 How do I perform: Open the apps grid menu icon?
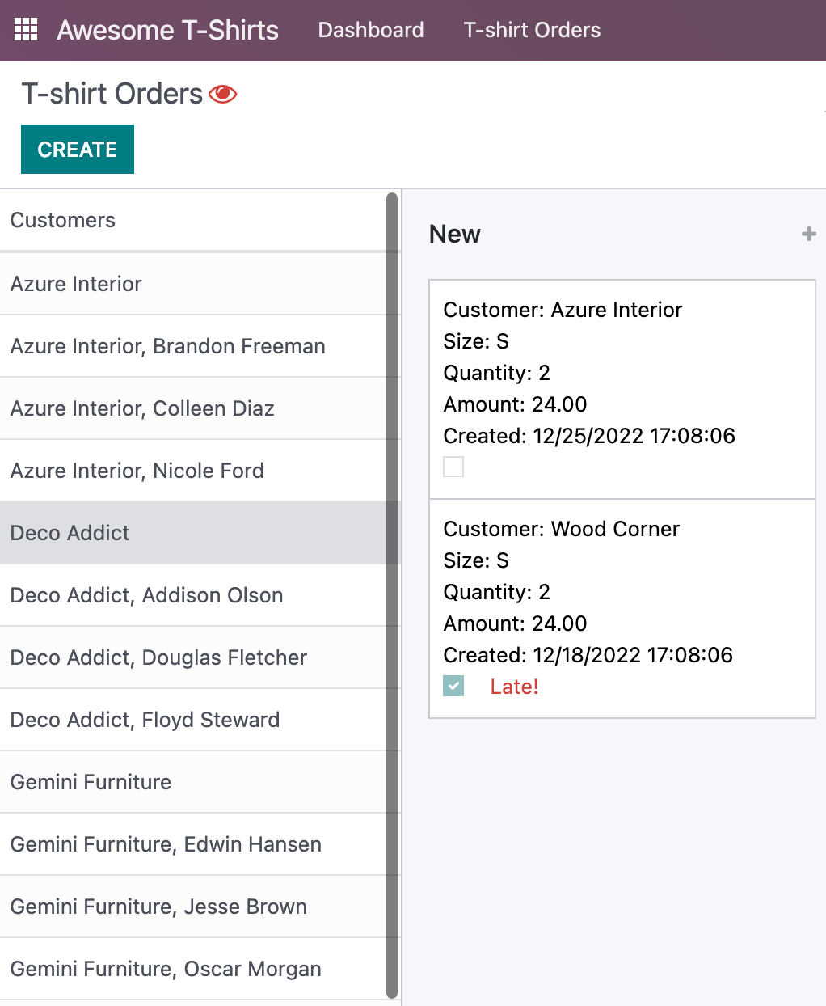26,30
